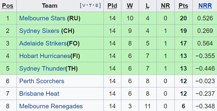Image resolution: width=217 pixels, height=111 pixels.
Task: Open the Sydney Thunder team link
Action: [x=42, y=69]
